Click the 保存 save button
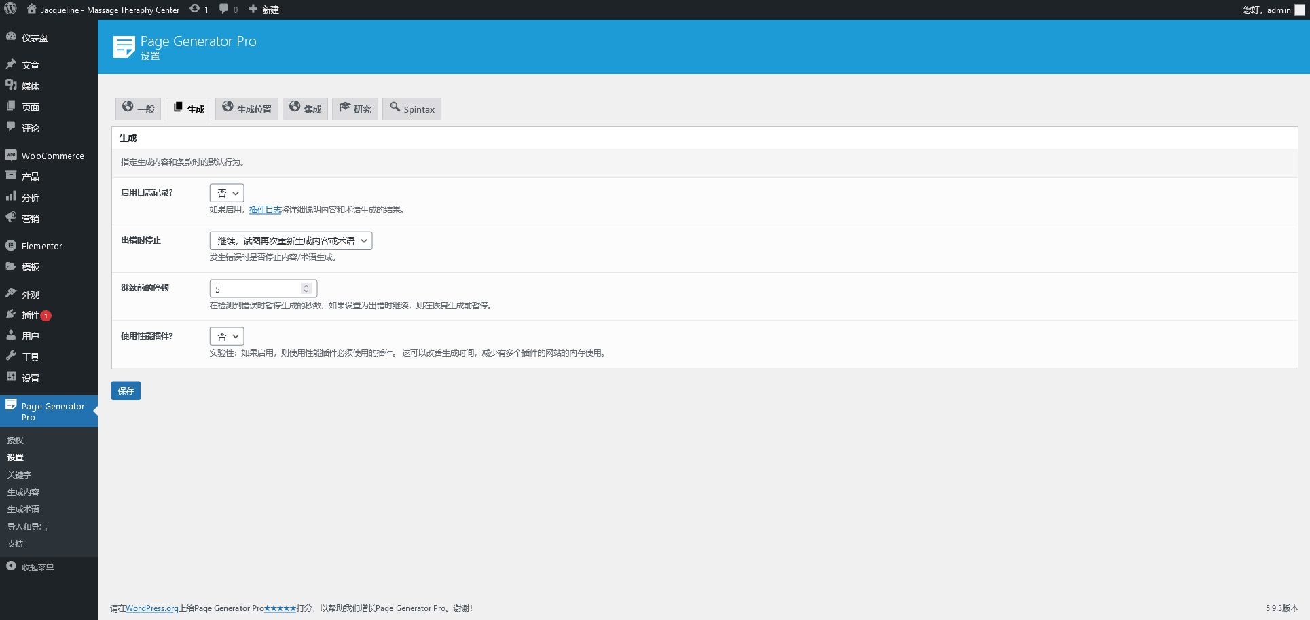The image size is (1310, 620). coord(126,390)
